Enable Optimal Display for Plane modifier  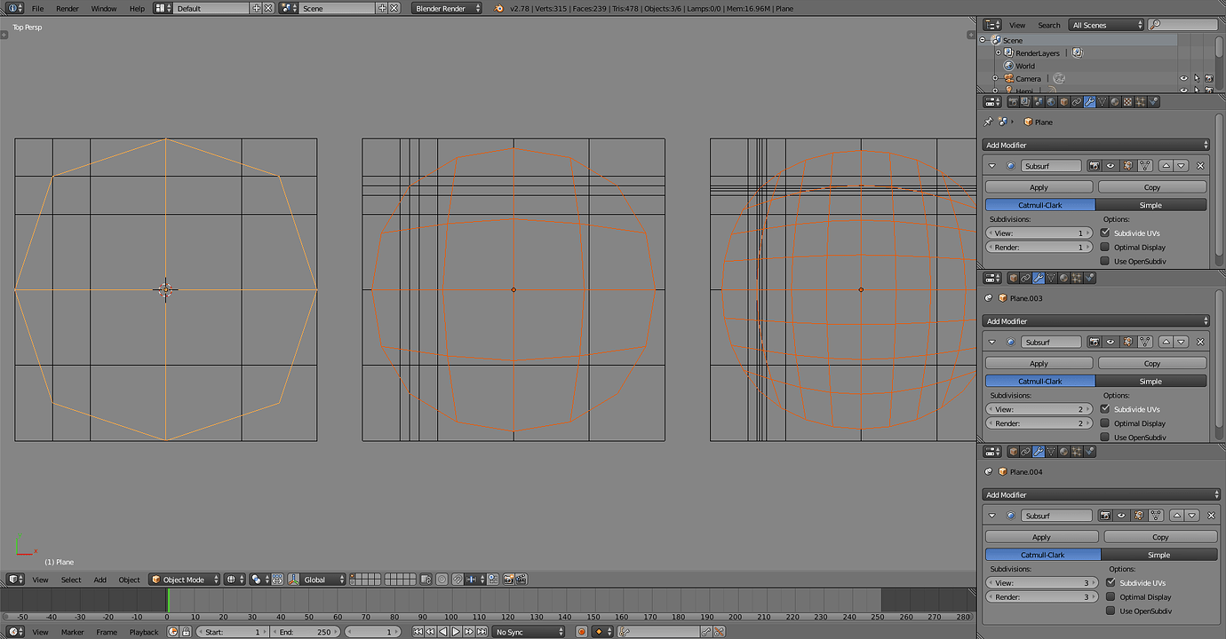click(x=1105, y=248)
